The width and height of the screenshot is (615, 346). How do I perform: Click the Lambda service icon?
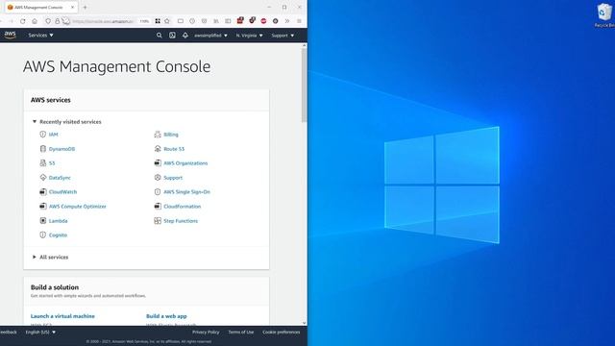(x=42, y=220)
